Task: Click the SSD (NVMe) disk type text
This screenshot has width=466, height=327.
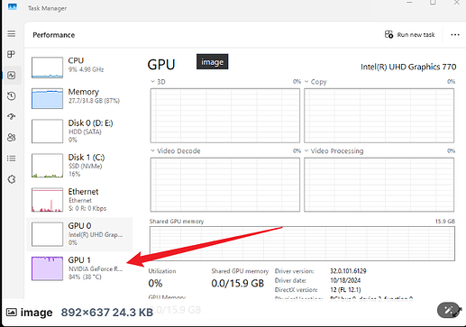Action: (86, 166)
